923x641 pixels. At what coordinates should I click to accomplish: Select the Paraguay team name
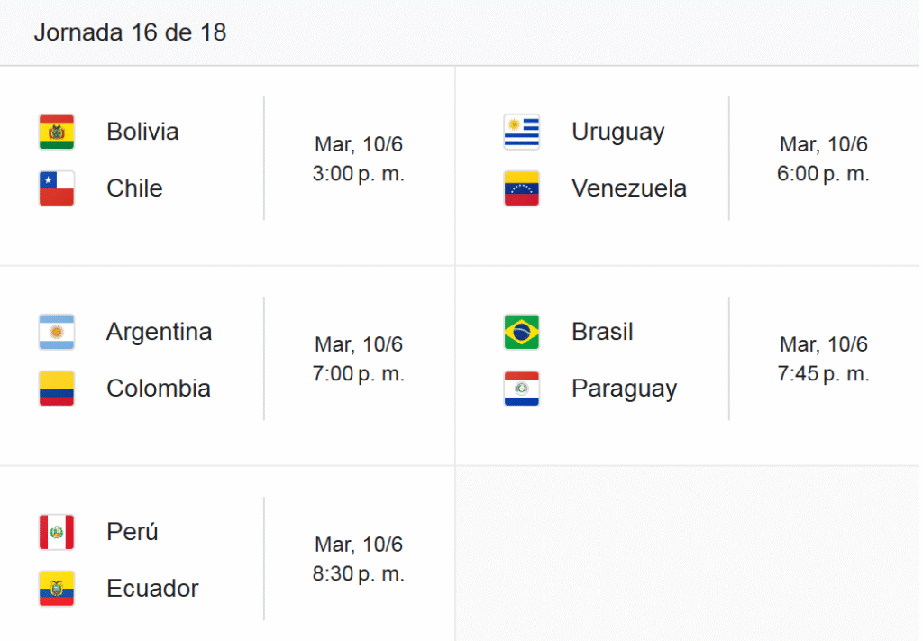pyautogui.click(x=625, y=389)
